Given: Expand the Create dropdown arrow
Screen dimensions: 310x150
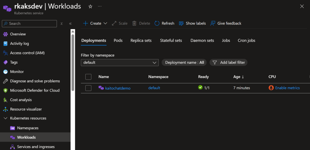Looking at the screenshot, I should [105, 23].
